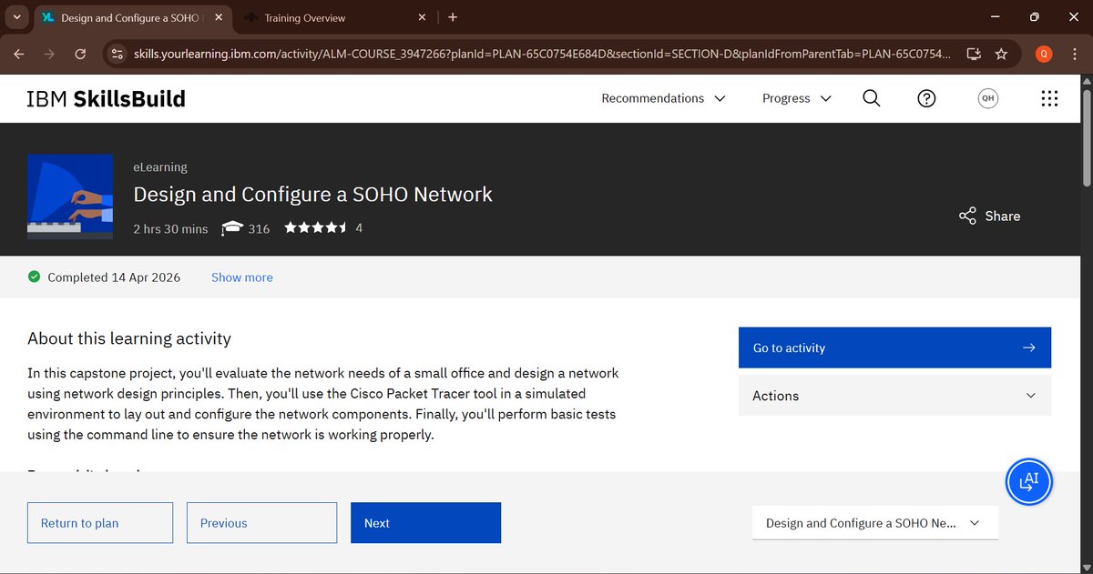Open the help question mark icon
Image resolution: width=1093 pixels, height=574 pixels.
(926, 98)
